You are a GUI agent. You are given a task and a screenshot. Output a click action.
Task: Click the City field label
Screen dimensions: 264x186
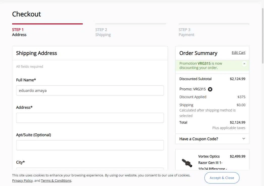20,162
